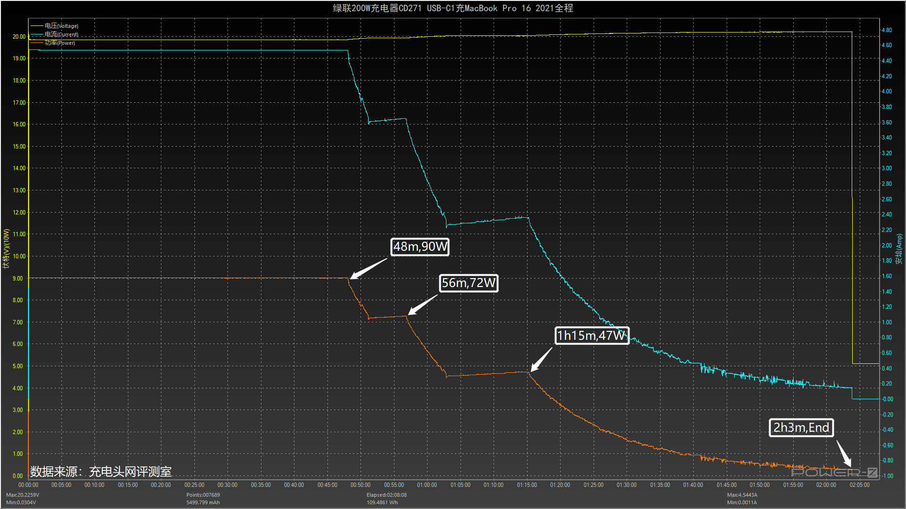906x509 pixels.
Task: Click the left axis title 伏特(V)/(10W)
Action: [6, 248]
